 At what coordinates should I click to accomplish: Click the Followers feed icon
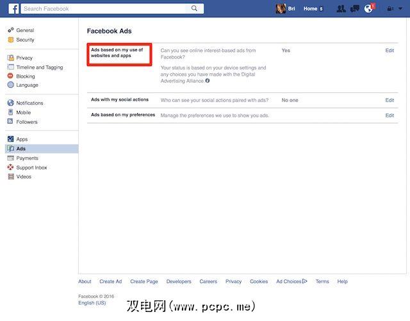(10, 121)
